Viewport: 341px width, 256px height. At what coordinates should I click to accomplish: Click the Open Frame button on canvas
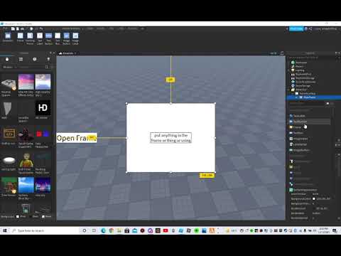click(x=77, y=138)
